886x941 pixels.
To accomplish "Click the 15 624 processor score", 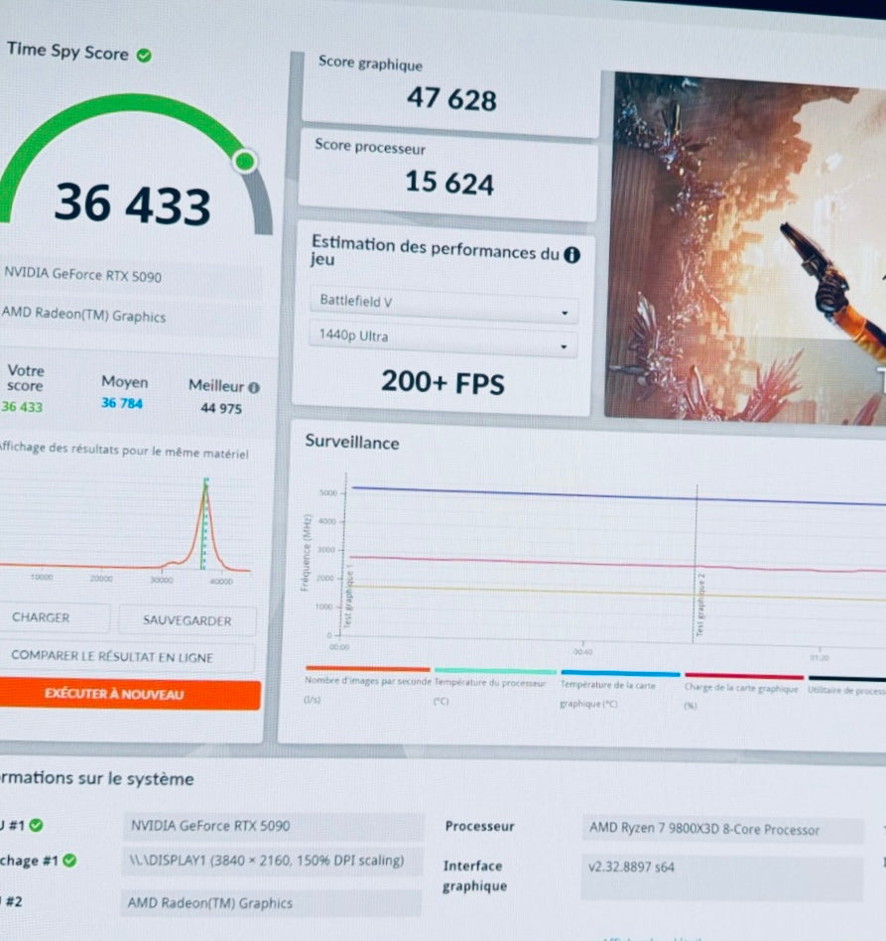I will tap(449, 182).
